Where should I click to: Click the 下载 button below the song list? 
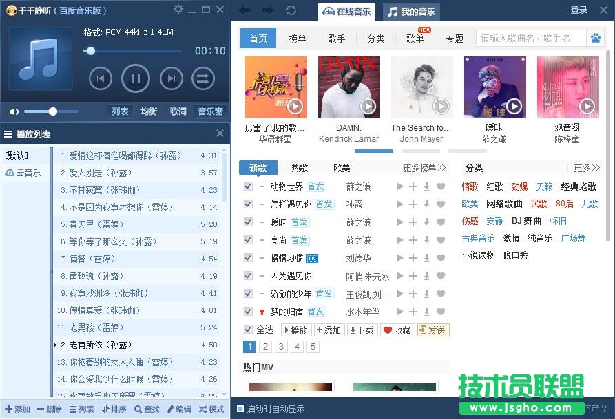[362, 330]
